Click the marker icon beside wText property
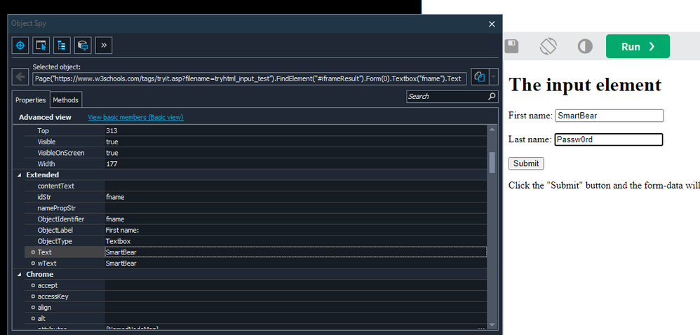 point(33,264)
